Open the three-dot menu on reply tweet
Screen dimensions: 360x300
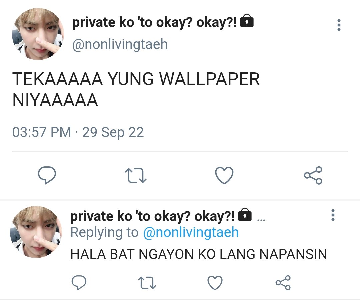[333, 215]
